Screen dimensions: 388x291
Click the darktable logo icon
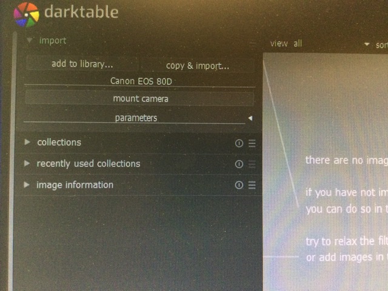(x=26, y=15)
